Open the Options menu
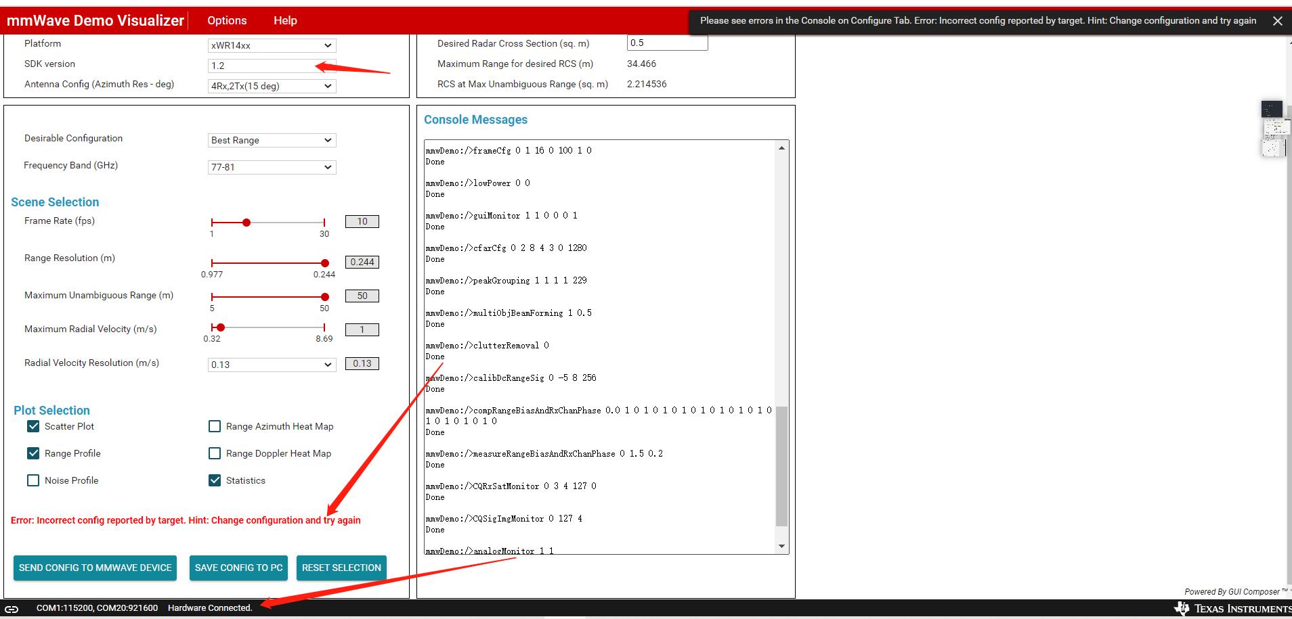Viewport: 1292px width, 619px height. coord(227,20)
